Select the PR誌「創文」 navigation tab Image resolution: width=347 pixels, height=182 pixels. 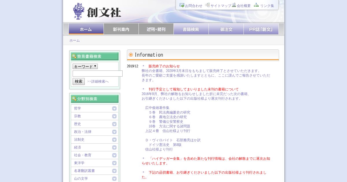pos(261,29)
